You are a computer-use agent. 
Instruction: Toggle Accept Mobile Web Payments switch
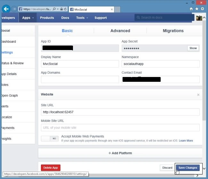click(50, 139)
